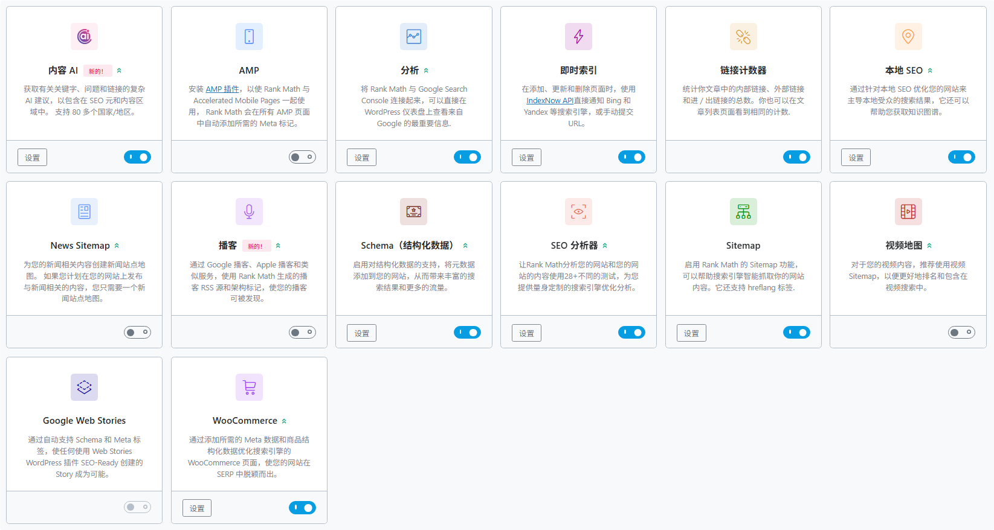Turn off the Sitemap module toggle
The height and width of the screenshot is (530, 994).
796,332
